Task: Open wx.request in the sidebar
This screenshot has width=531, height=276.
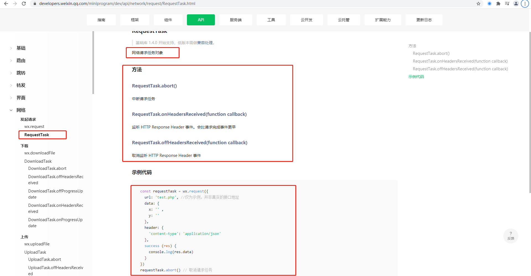Action: [x=34, y=127]
